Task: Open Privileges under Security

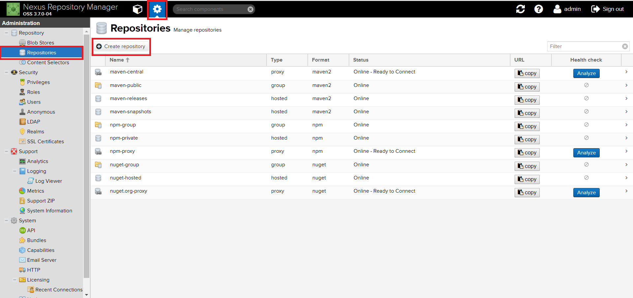Action: click(38, 82)
